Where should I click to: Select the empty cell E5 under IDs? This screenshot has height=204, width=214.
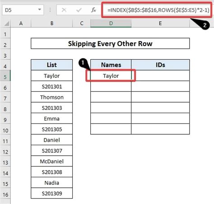[x=160, y=76]
